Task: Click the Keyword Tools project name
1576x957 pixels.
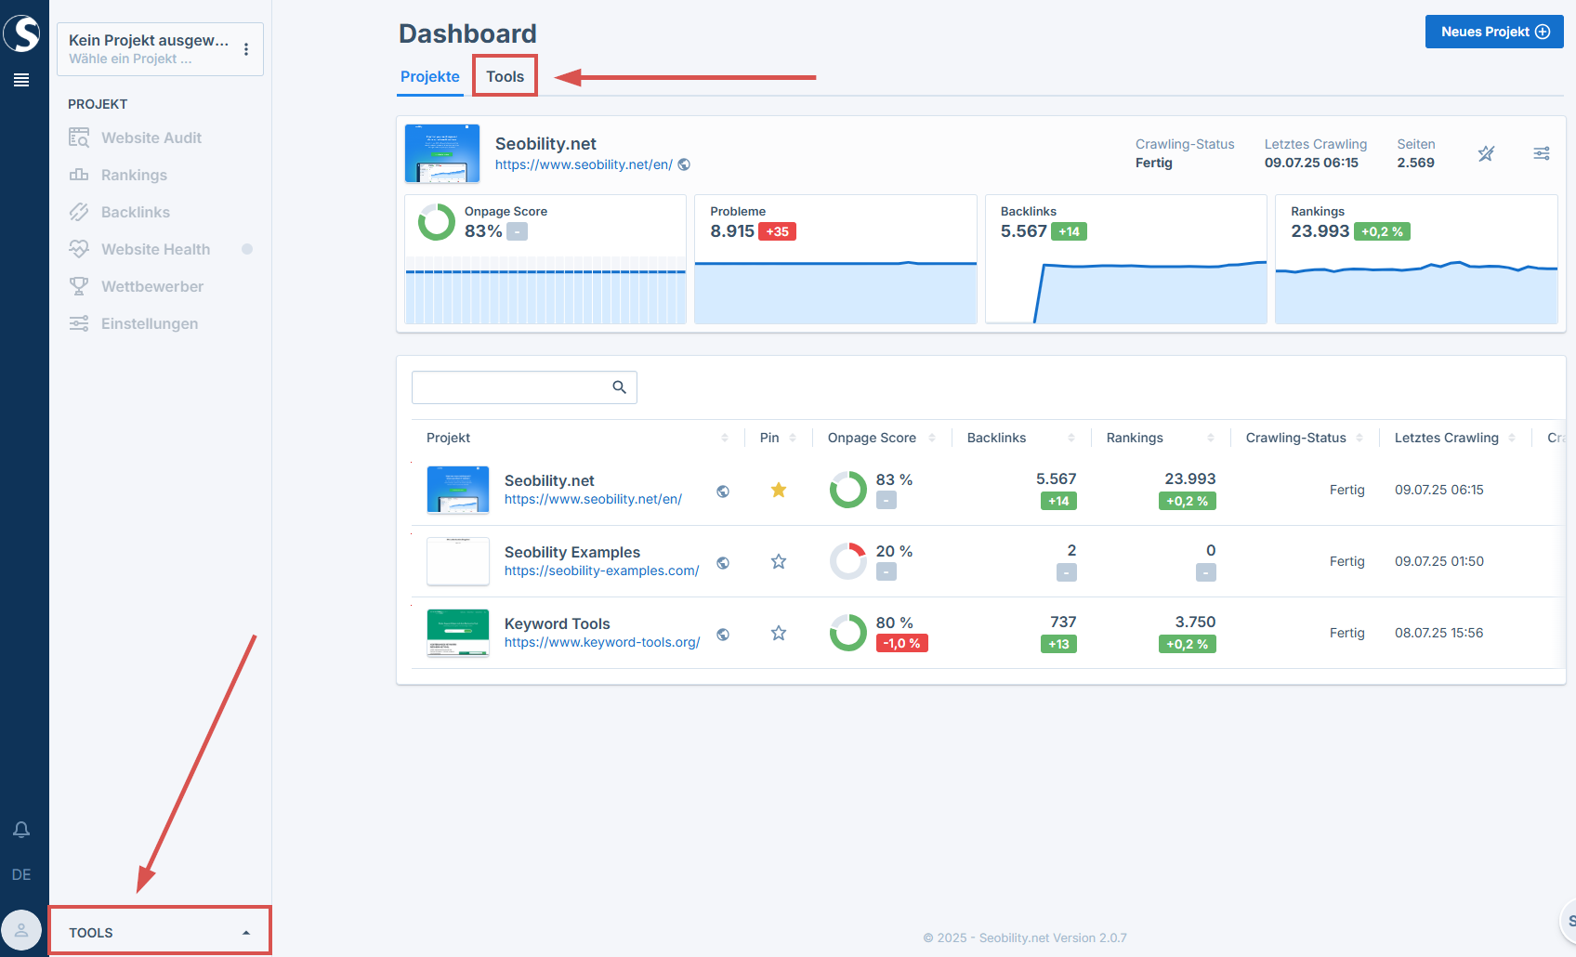Action: point(558,623)
